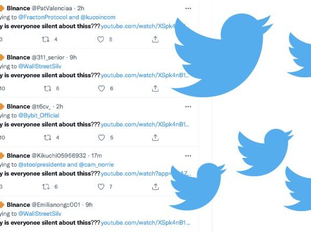Share the @PatValenciaa tweet
The height and width of the screenshot is (232, 311).
pos(155,39)
